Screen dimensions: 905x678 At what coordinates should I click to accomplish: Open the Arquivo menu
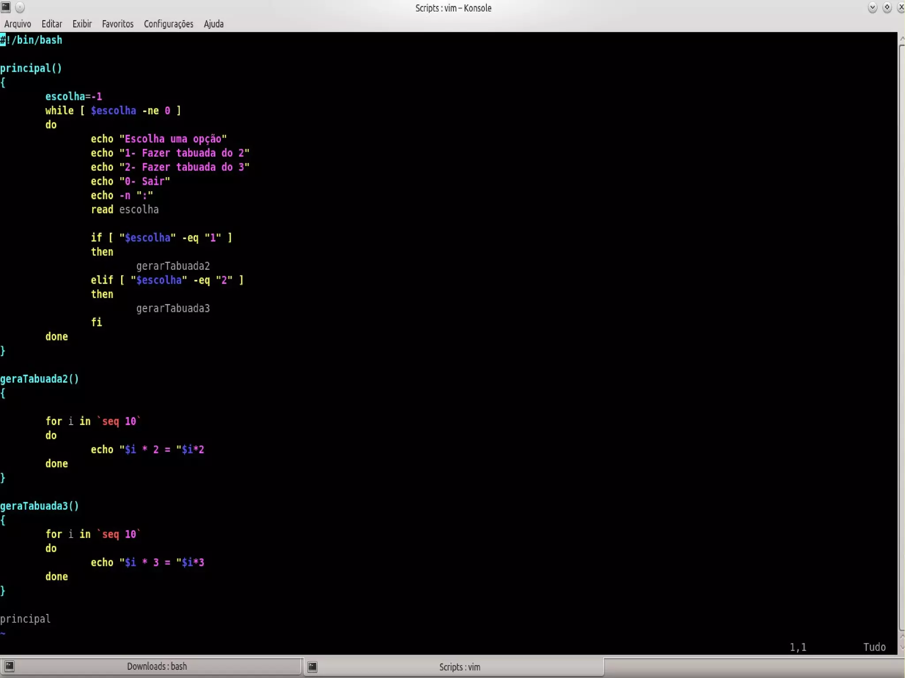[x=18, y=24]
